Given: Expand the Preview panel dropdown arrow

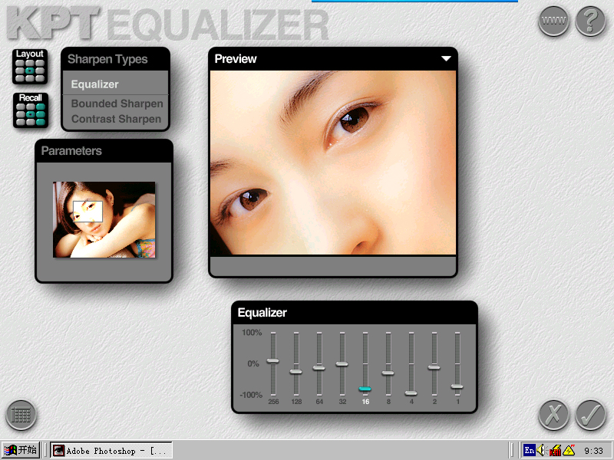Looking at the screenshot, I should point(446,59).
